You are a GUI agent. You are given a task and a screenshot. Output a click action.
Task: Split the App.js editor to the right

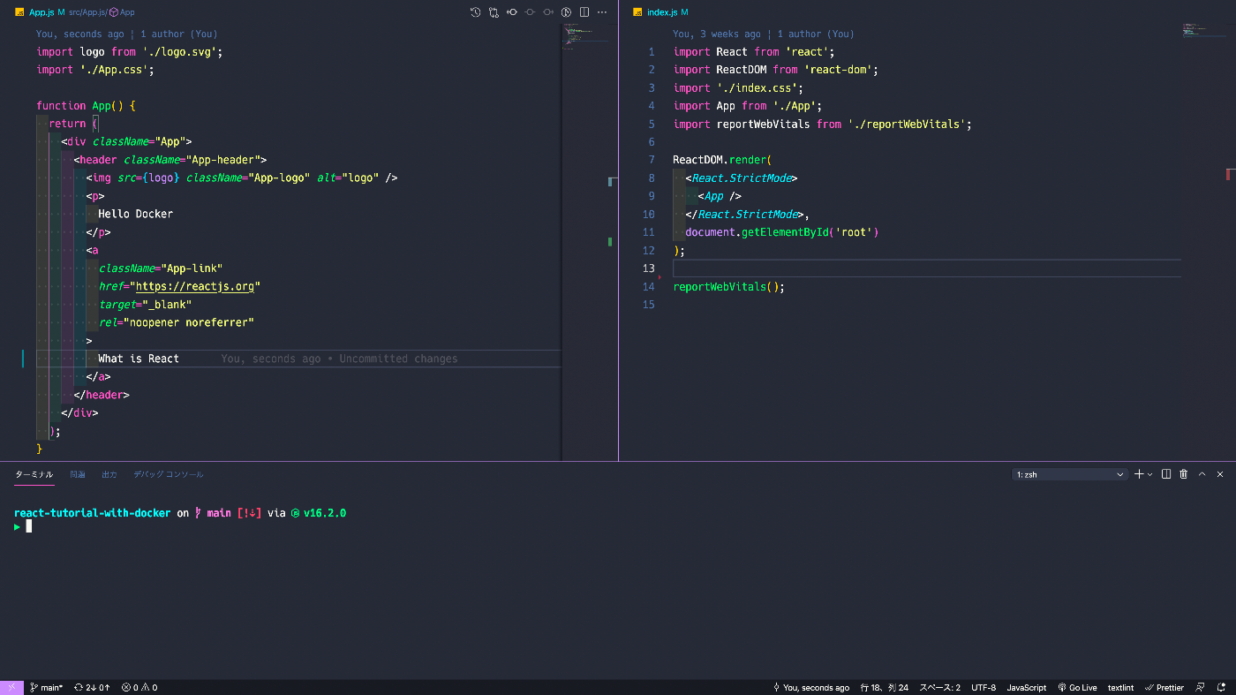pyautogui.click(x=584, y=12)
